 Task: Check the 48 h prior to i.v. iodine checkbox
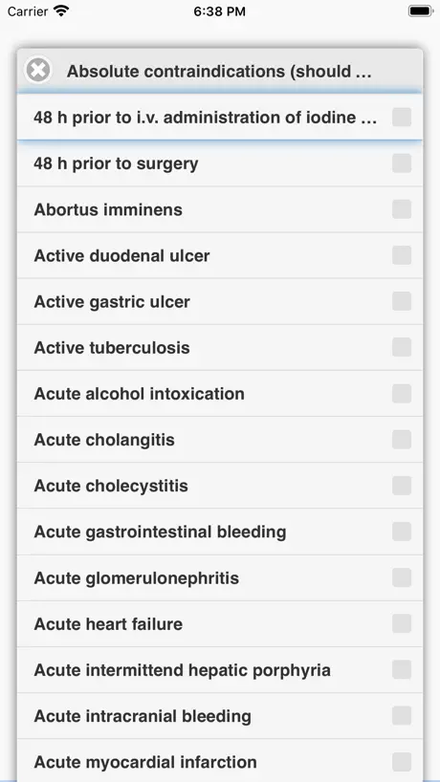[402, 118]
